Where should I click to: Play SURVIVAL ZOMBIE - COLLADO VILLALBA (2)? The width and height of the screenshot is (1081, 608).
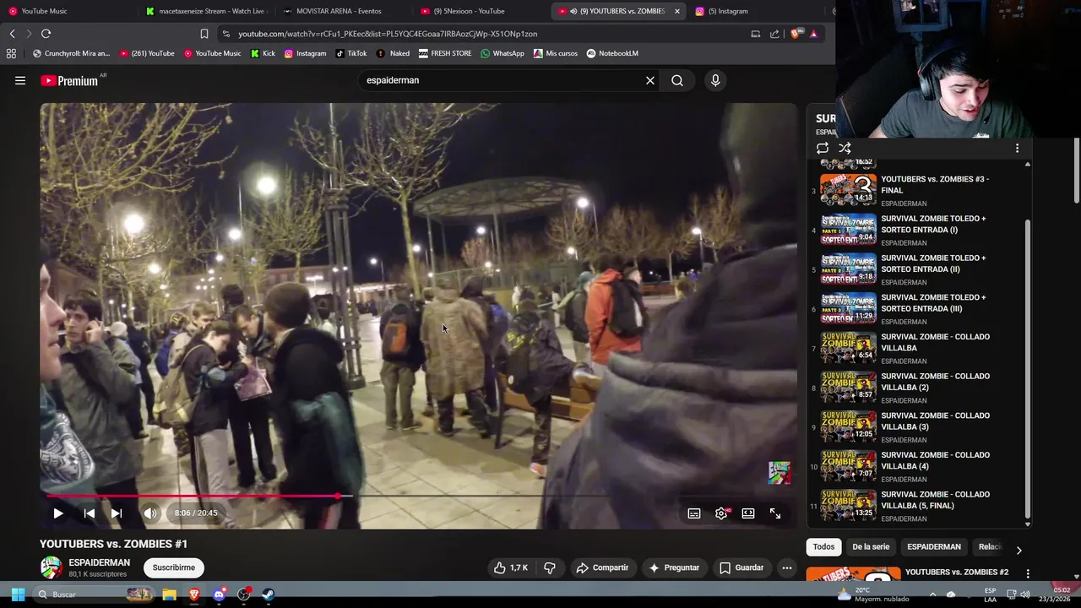(x=921, y=388)
